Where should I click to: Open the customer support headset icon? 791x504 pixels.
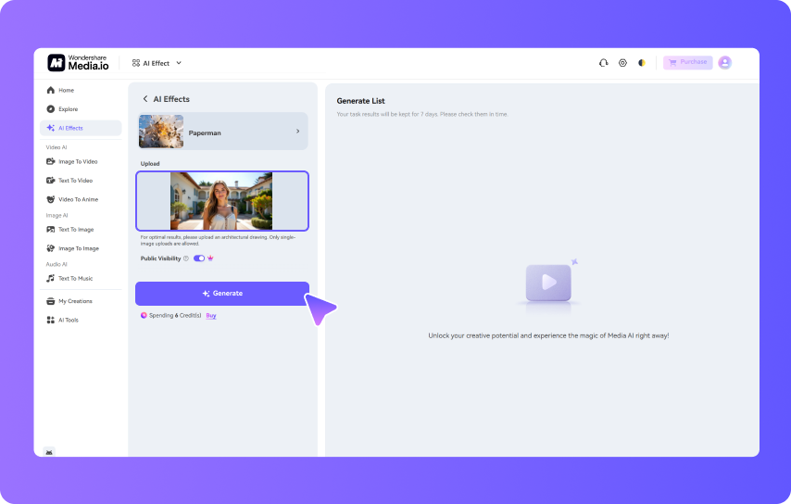click(603, 63)
